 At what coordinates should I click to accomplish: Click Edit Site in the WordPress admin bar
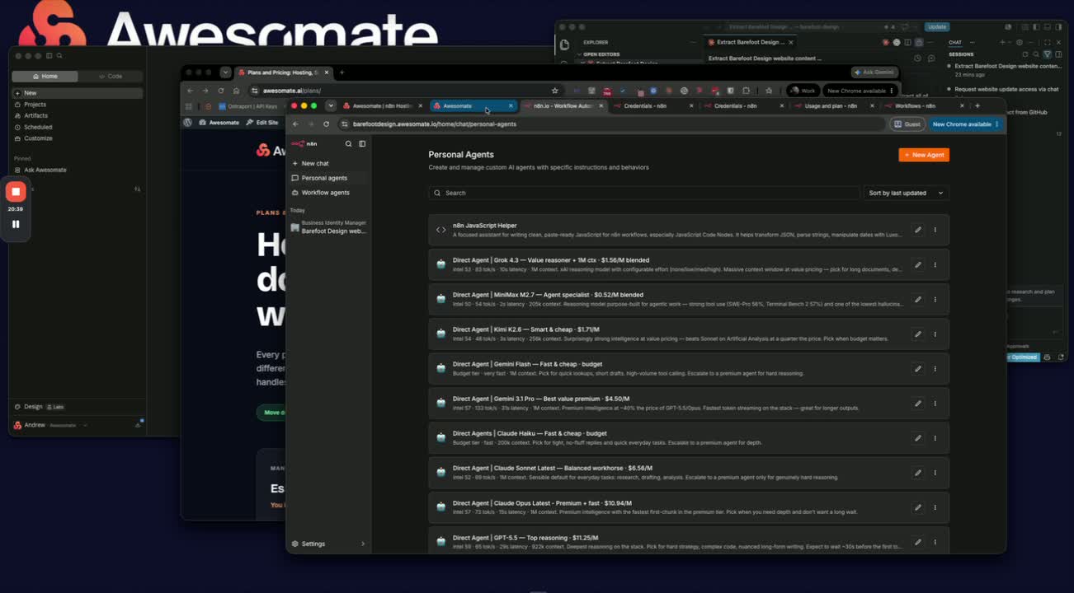tap(262, 123)
